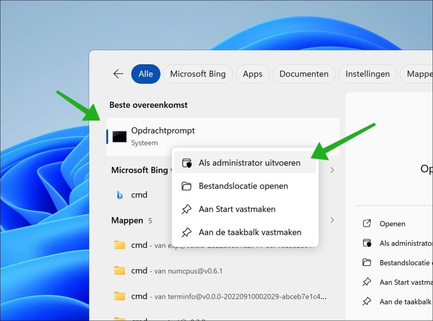Click shield icon in right details pane
This screenshot has height=321, width=433.
coord(367,243)
